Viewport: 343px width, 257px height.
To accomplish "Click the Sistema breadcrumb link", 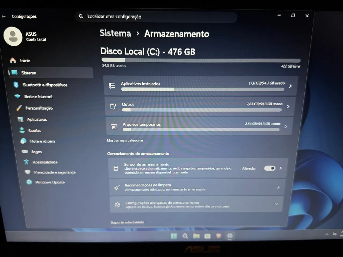I will pyautogui.click(x=115, y=33).
